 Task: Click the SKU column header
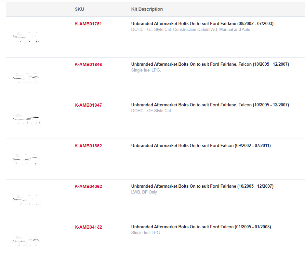point(80,9)
